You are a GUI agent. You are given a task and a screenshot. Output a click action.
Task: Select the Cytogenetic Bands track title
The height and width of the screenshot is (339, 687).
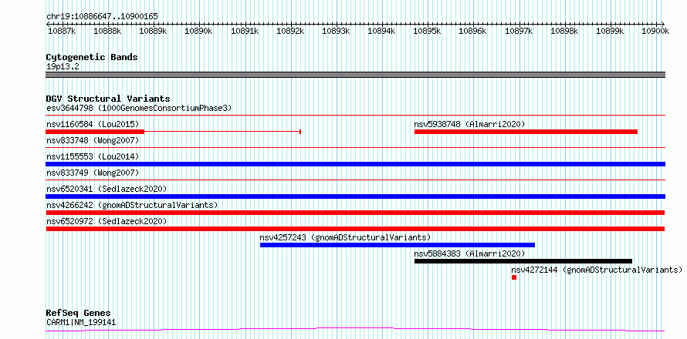pos(92,57)
